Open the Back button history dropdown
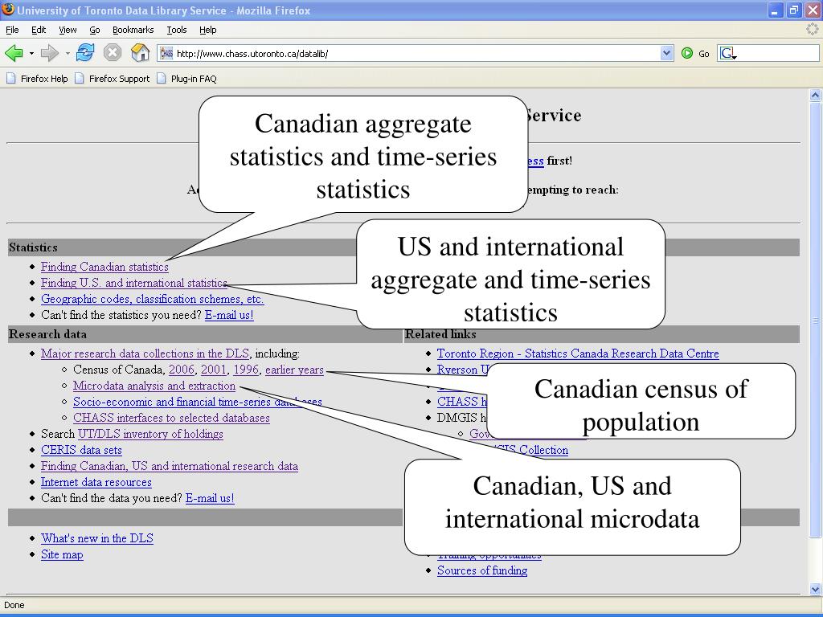 point(31,54)
